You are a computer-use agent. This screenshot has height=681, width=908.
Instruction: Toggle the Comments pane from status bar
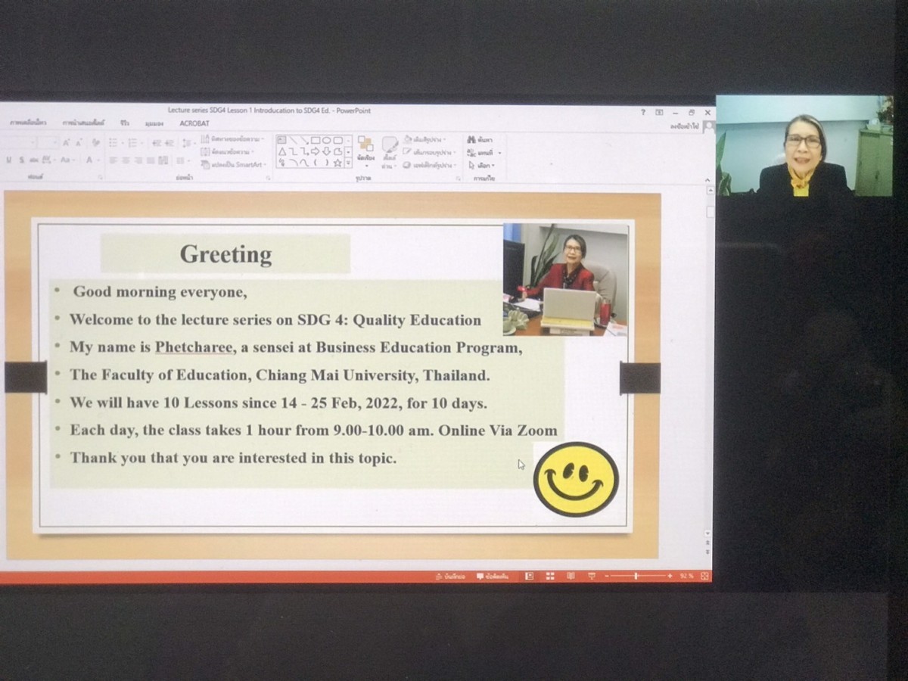493,577
